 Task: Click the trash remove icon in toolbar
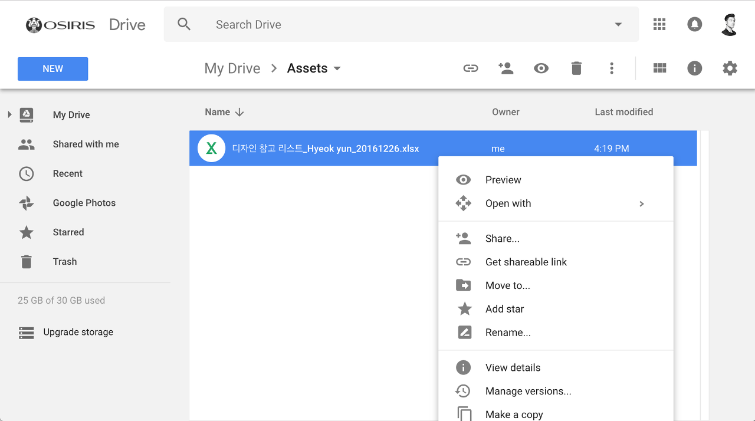(576, 68)
